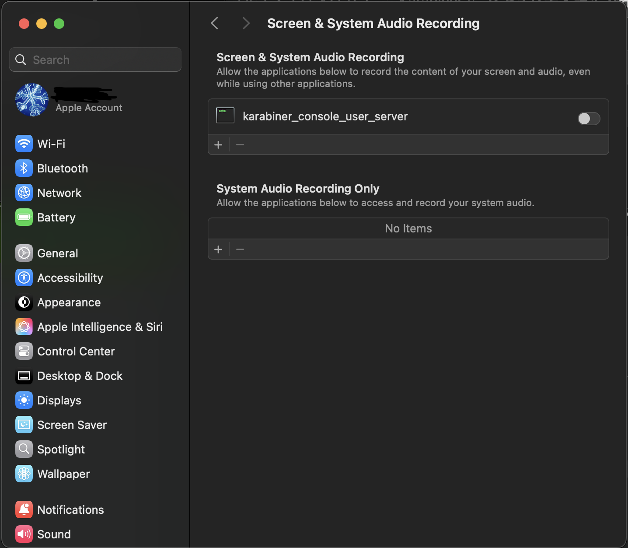Open Wi-Fi settings icon
This screenshot has width=628, height=548.
tap(24, 144)
